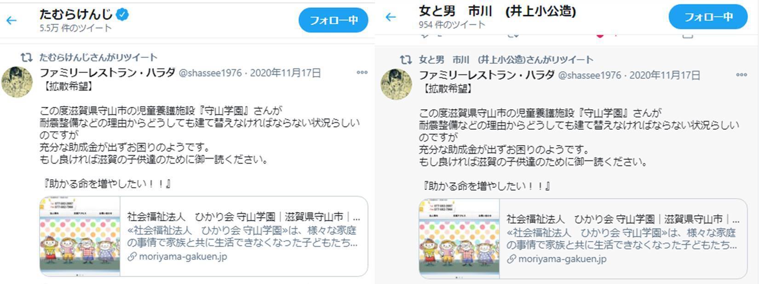Open more options menu on left tweet
The image size is (759, 284).
click(x=362, y=72)
